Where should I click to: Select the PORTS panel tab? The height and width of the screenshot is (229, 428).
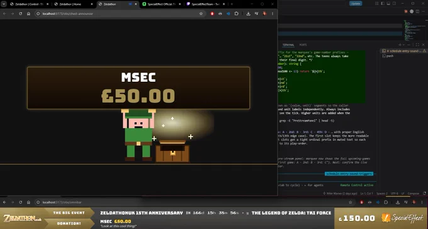[x=303, y=45]
